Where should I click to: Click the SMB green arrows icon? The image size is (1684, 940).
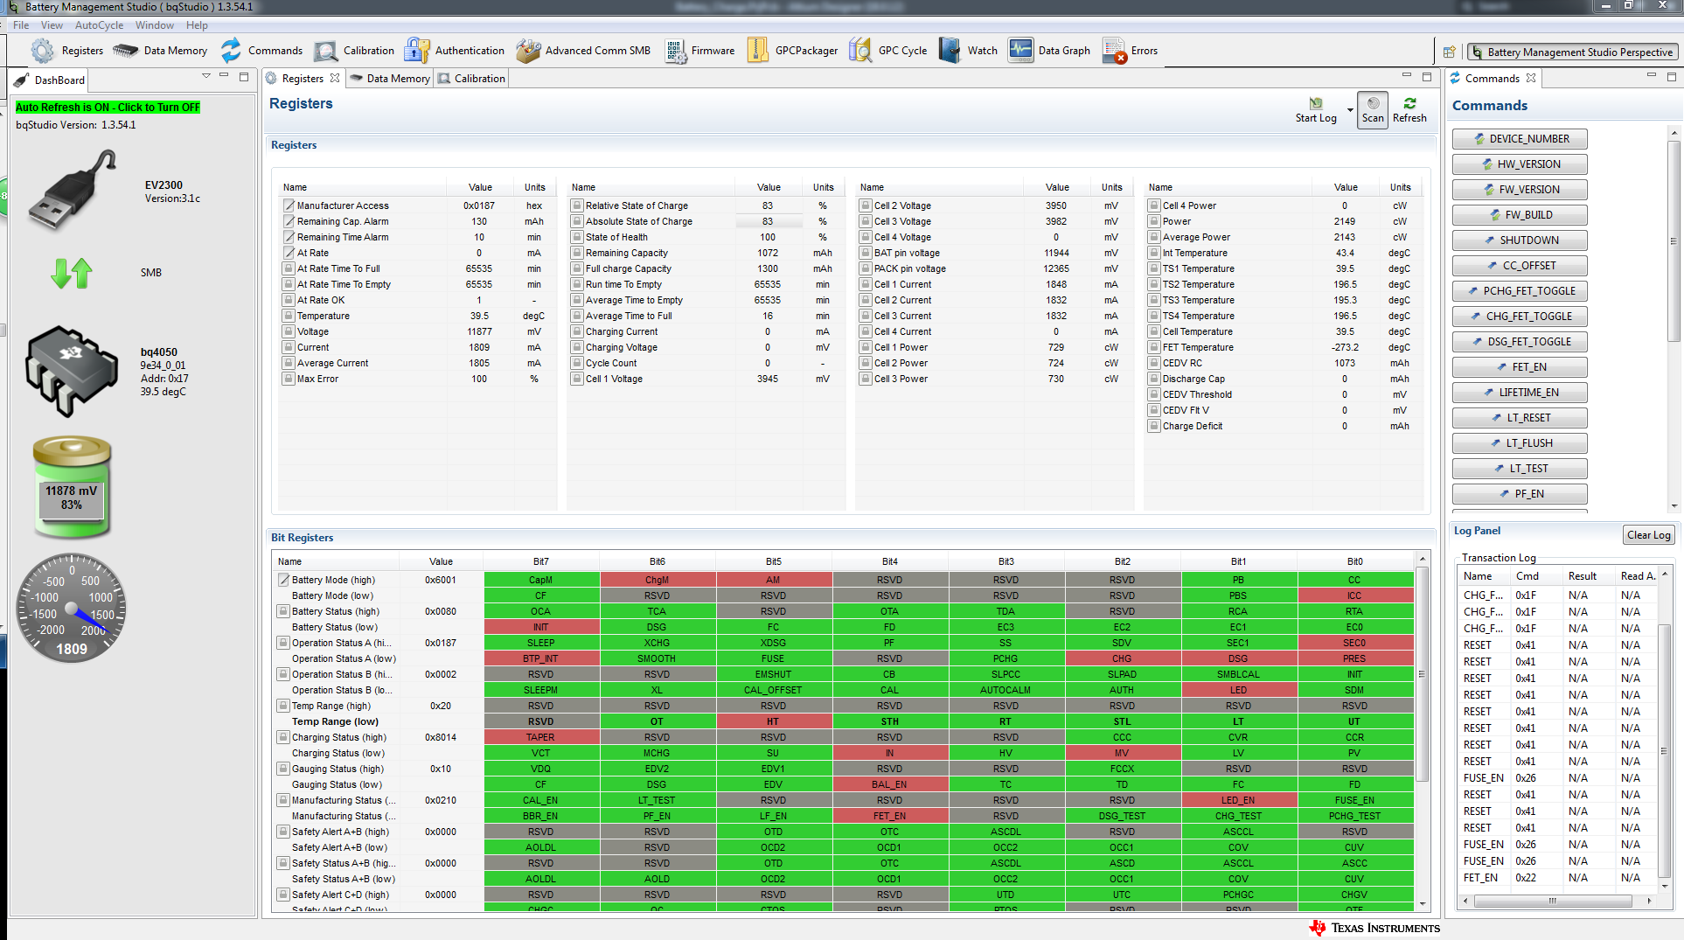(x=72, y=273)
